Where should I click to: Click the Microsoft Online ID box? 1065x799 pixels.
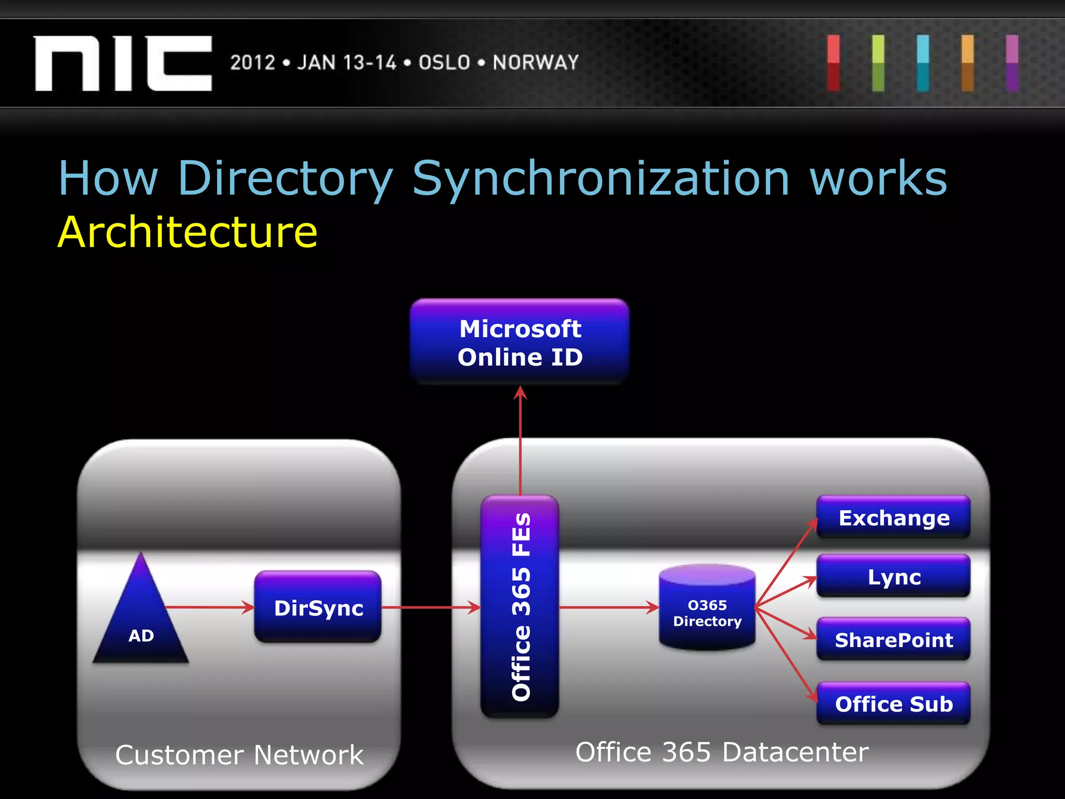pyautogui.click(x=519, y=342)
